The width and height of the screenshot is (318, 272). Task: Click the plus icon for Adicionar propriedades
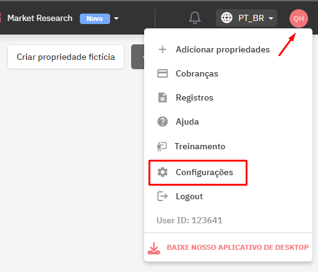(x=163, y=49)
